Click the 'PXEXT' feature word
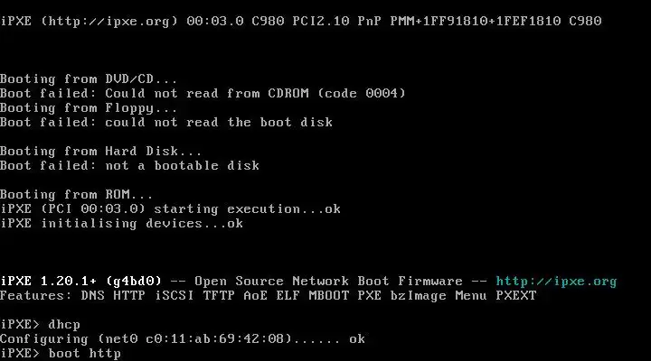This screenshot has height=361, width=651. click(516, 296)
